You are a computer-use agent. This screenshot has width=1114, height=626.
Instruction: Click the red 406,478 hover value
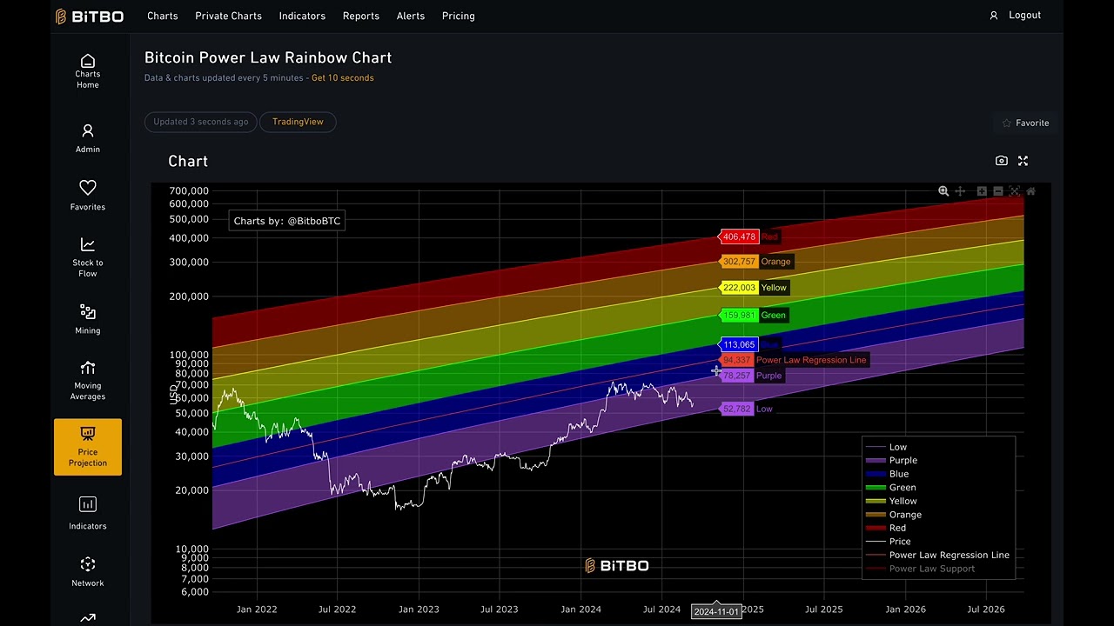[739, 236]
